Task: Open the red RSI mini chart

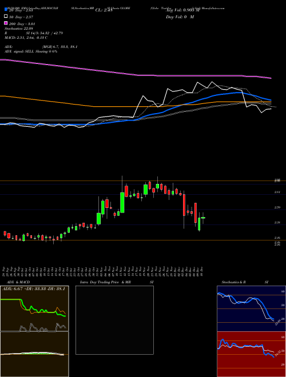Action: [x=251, y=354]
